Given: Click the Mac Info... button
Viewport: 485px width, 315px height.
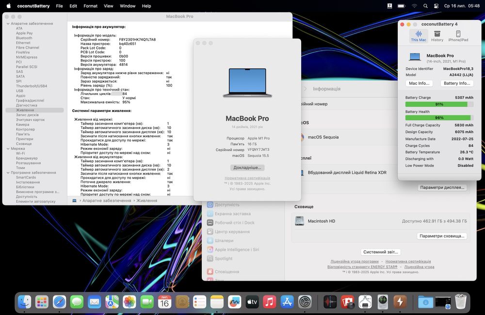Looking at the screenshot, I should [419, 83].
